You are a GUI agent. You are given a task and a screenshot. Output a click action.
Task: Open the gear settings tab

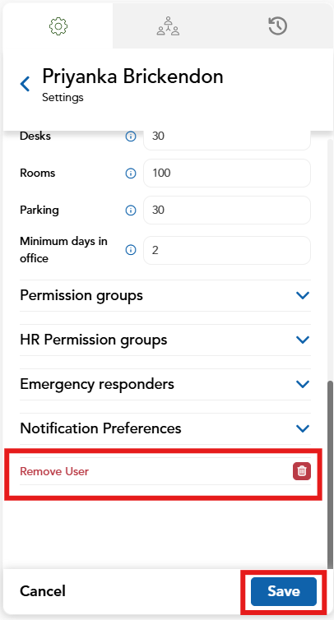click(x=58, y=26)
